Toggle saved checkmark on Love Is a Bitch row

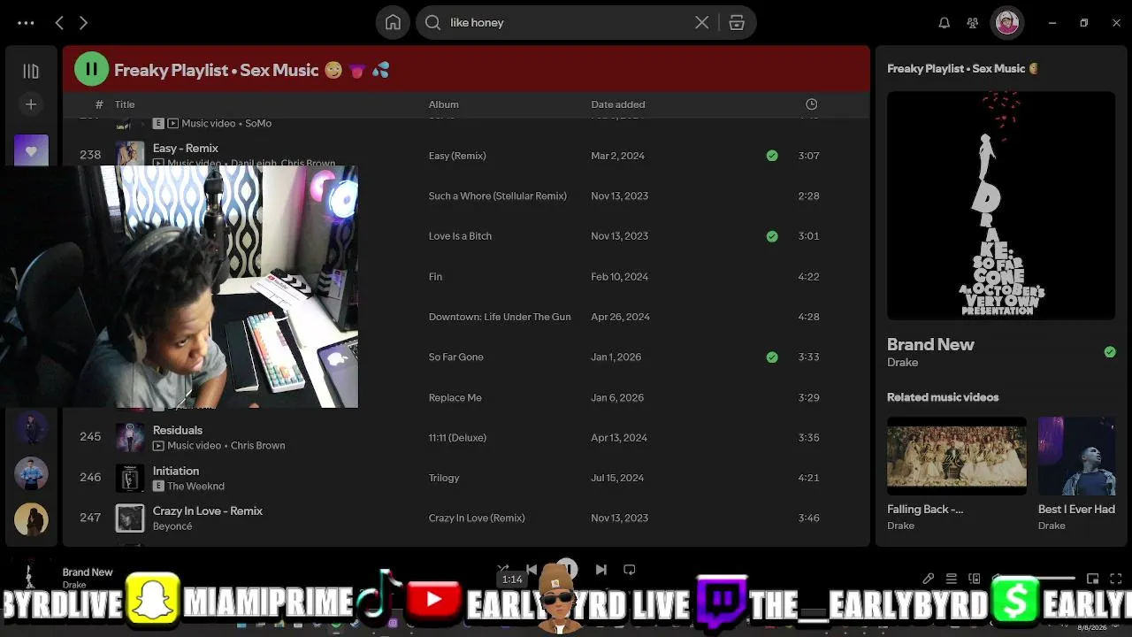click(772, 236)
